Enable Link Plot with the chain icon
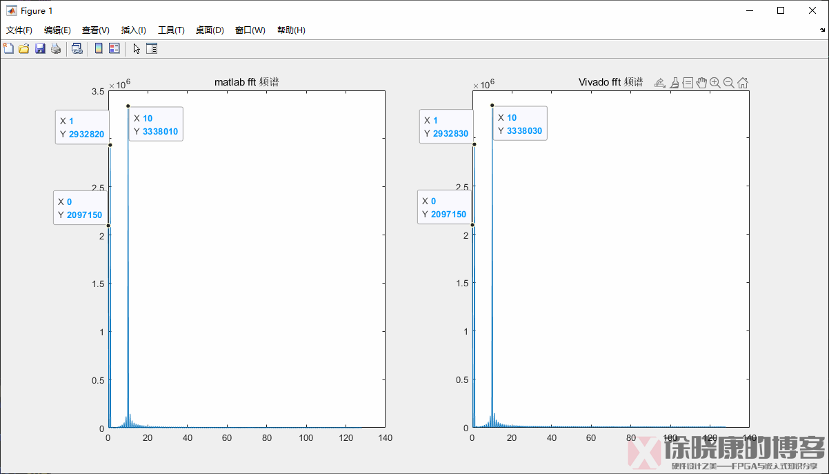 77,48
